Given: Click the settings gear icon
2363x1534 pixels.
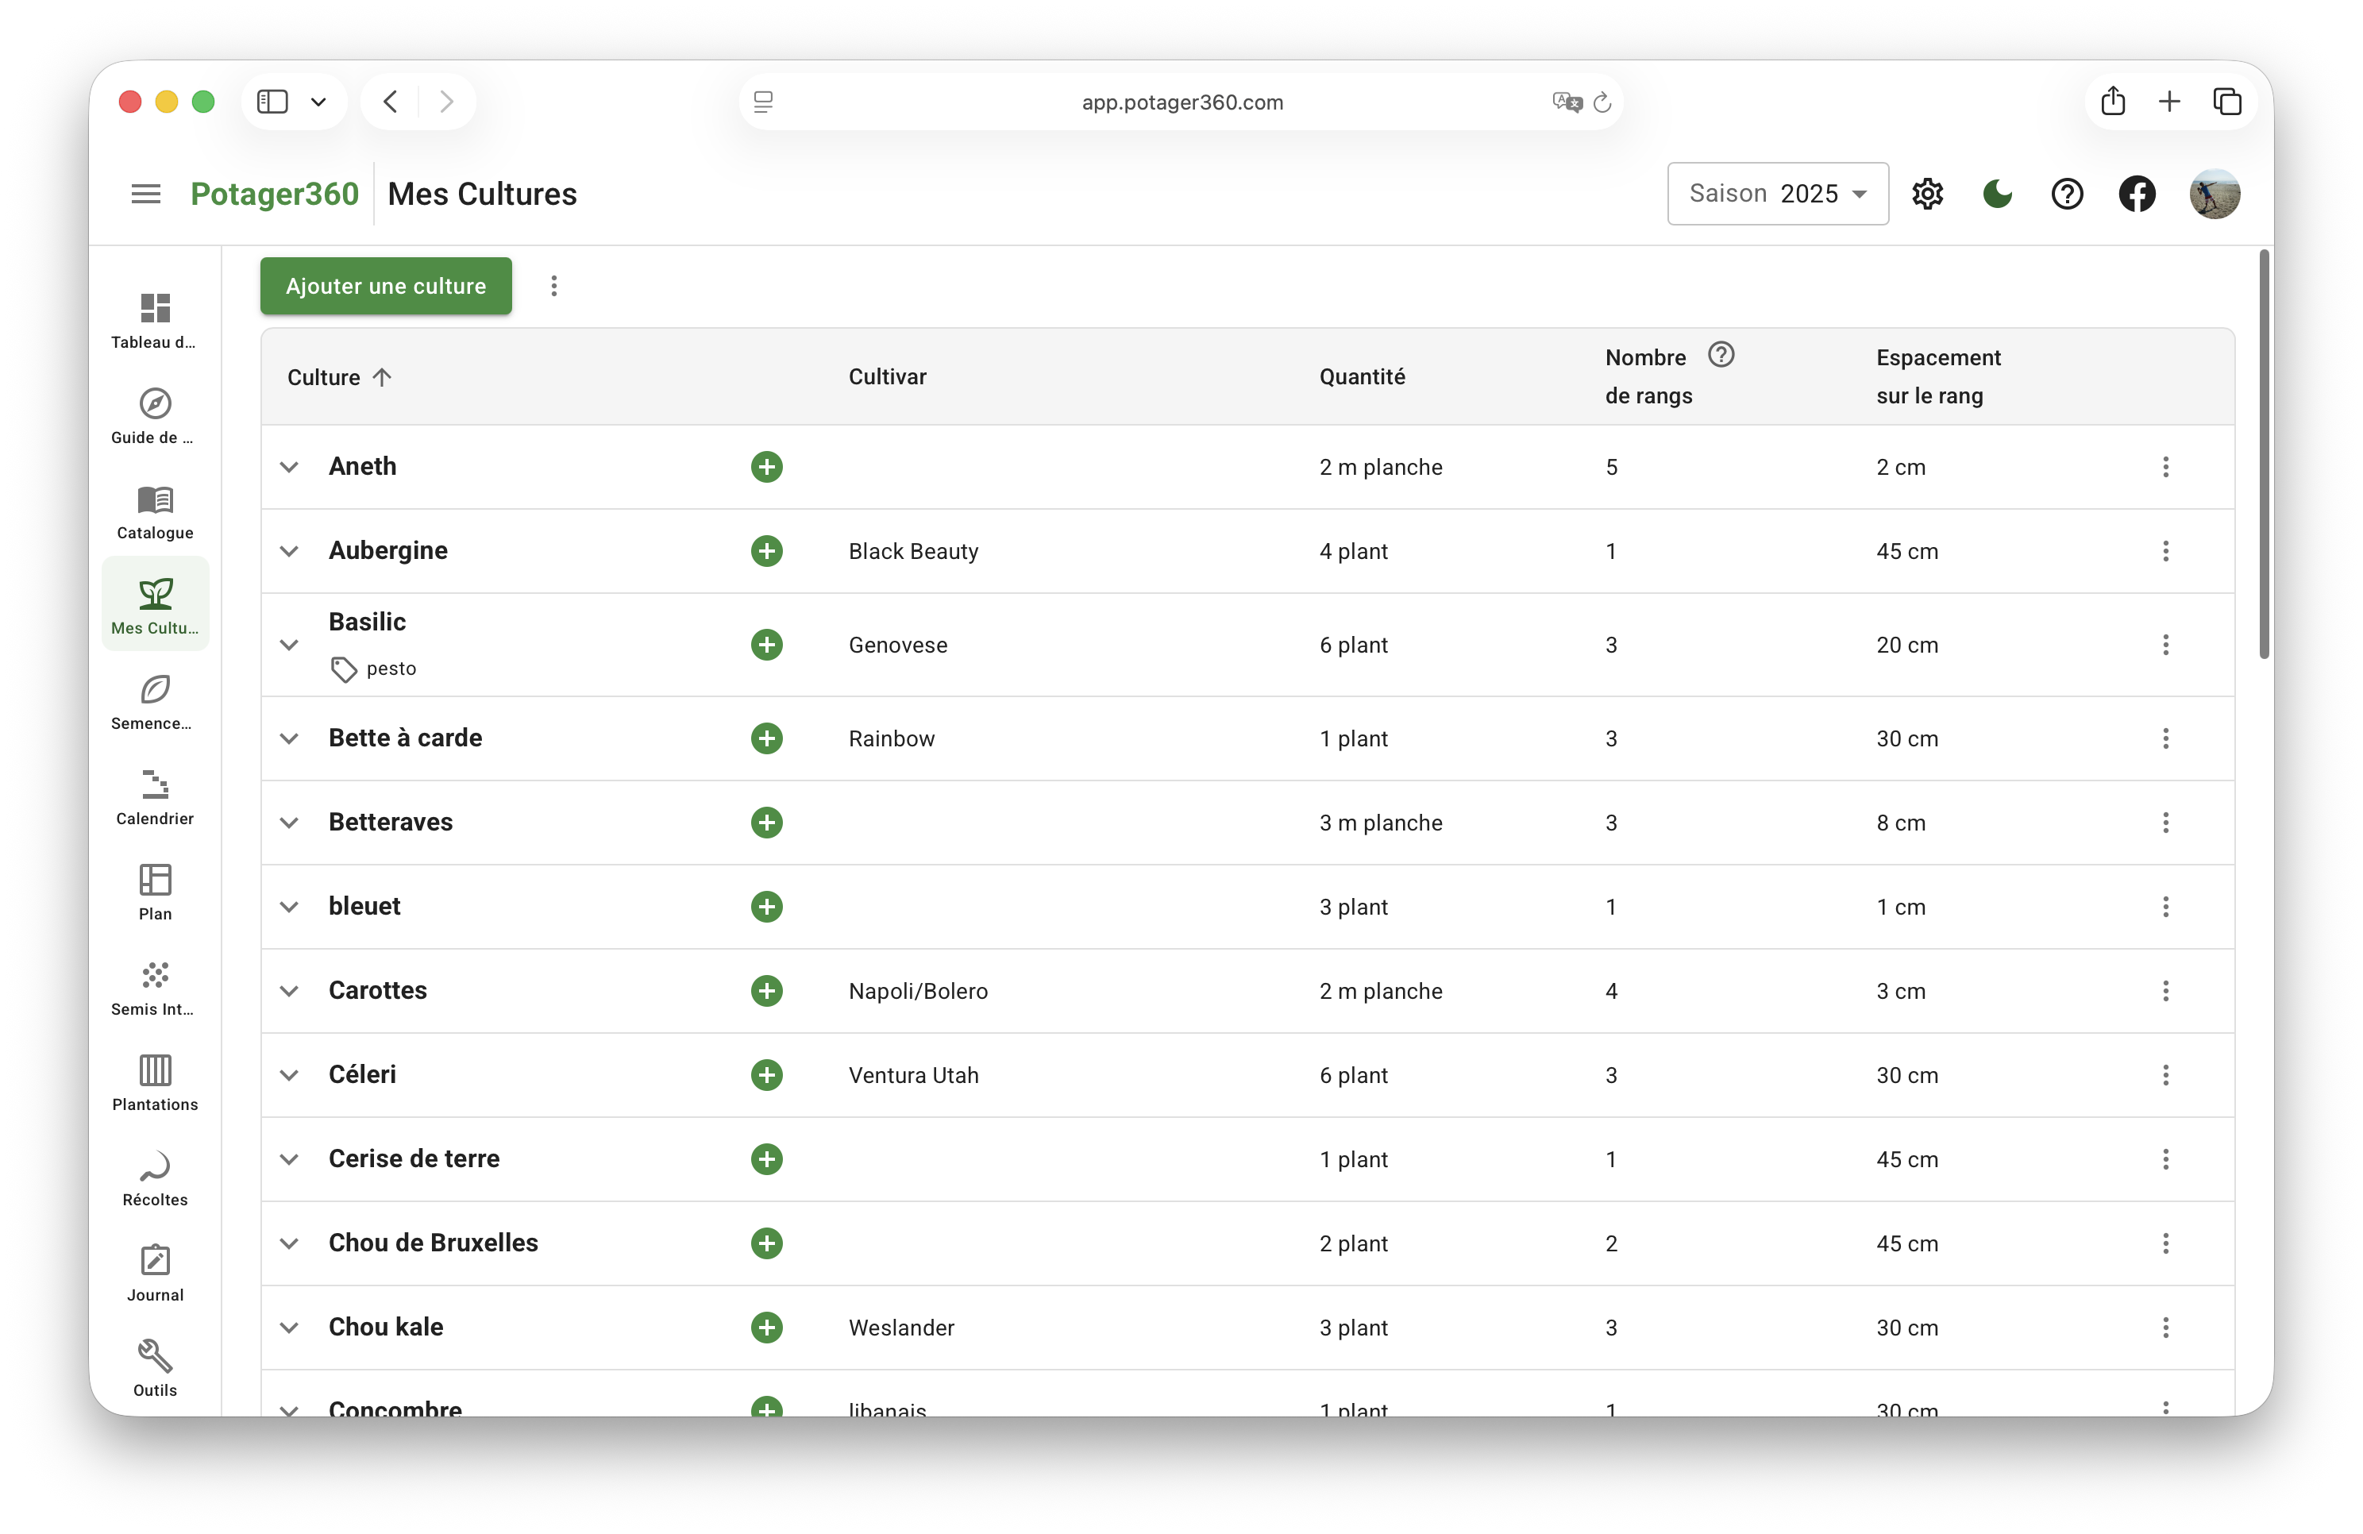Looking at the screenshot, I should [x=1927, y=194].
